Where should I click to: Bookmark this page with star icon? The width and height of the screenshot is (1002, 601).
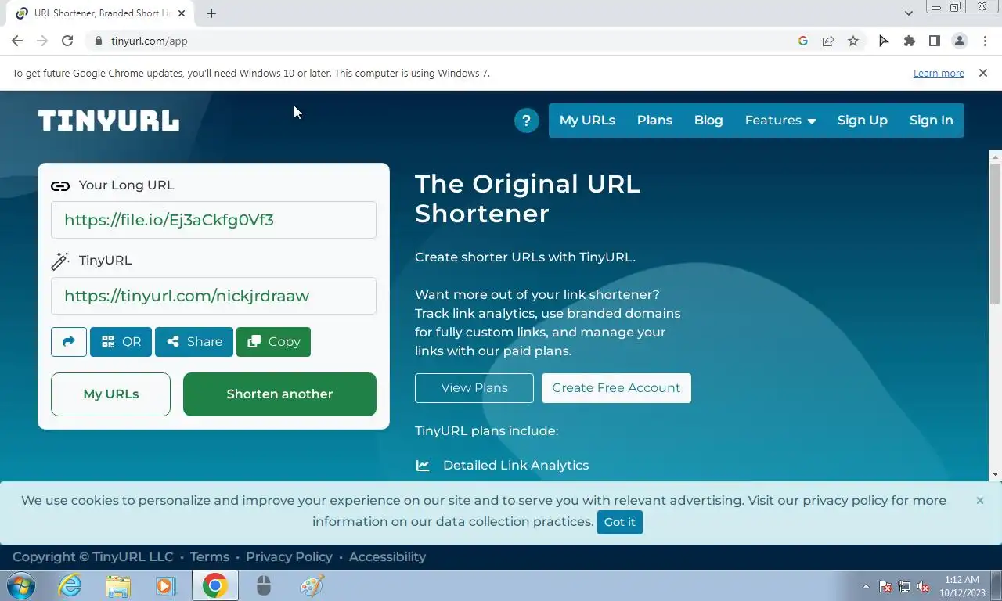(x=853, y=41)
